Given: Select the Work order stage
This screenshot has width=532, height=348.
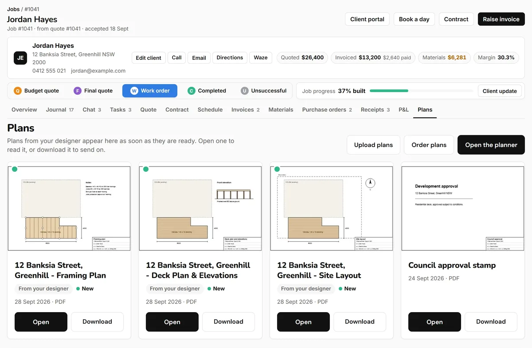Looking at the screenshot, I should (x=150, y=91).
